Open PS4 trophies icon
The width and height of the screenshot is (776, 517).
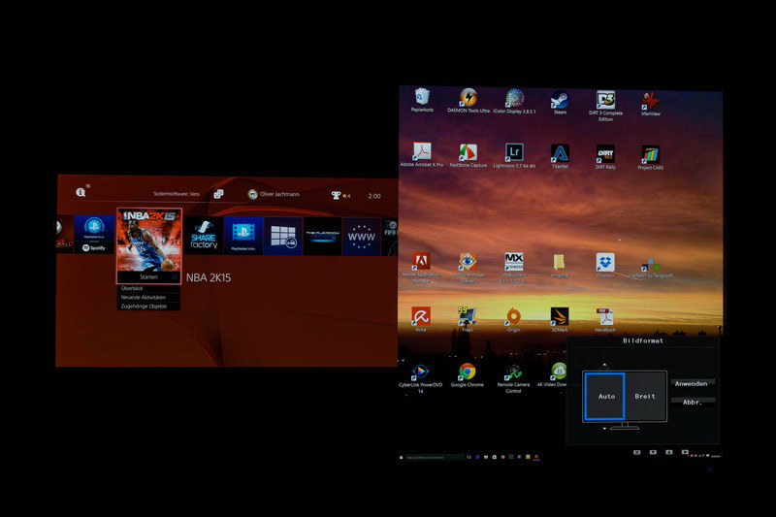click(x=336, y=195)
